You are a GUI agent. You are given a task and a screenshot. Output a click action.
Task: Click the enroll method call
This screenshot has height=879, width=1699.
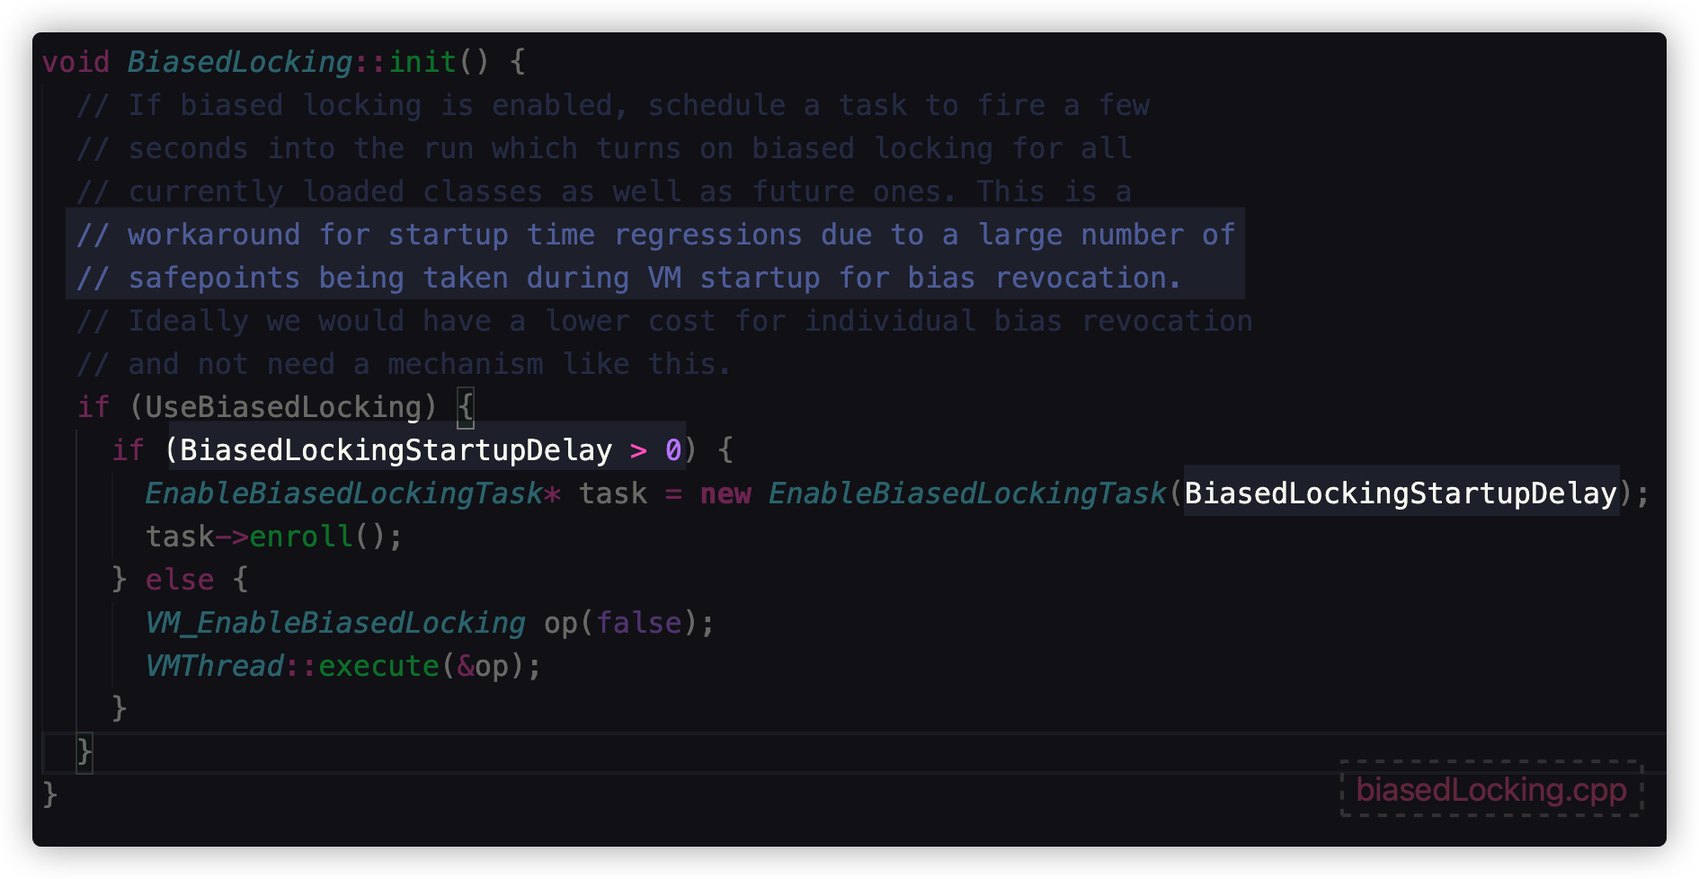301,537
